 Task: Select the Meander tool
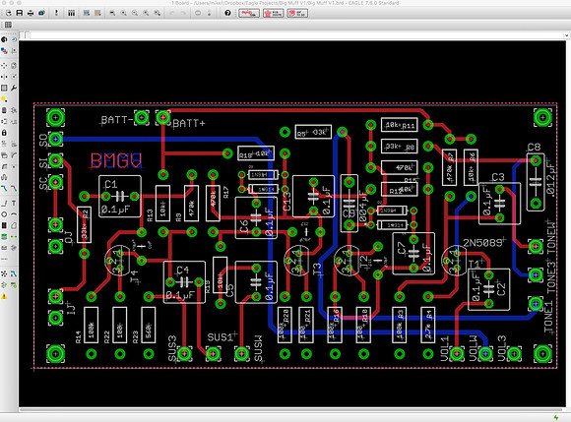click(4, 177)
